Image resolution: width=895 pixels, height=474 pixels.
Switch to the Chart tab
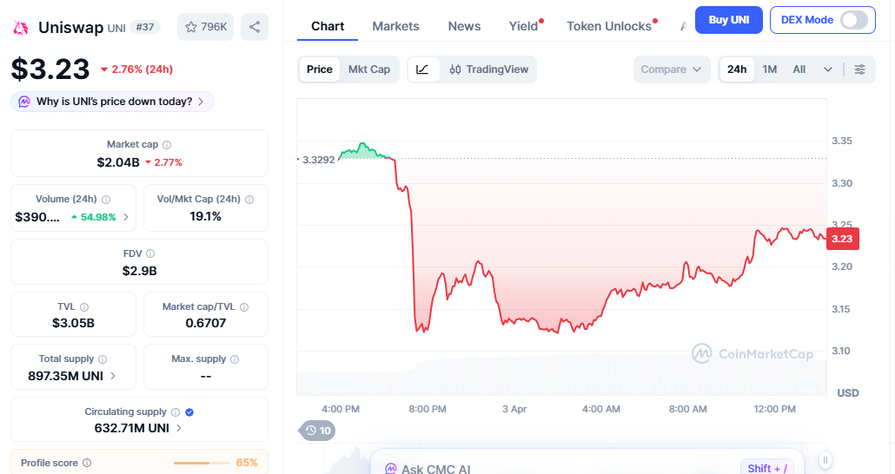coord(328,26)
